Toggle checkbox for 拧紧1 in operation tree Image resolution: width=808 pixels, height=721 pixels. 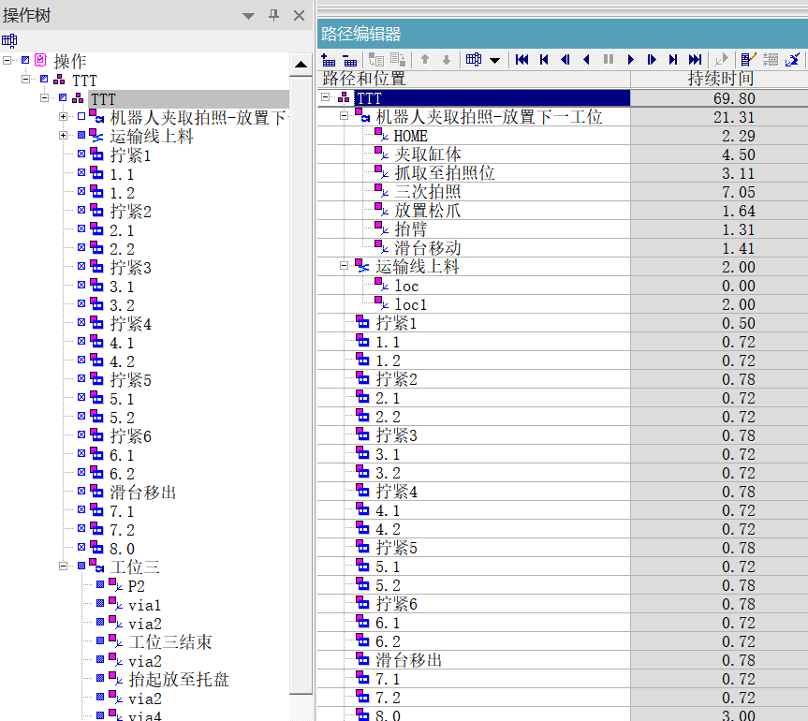click(x=81, y=154)
